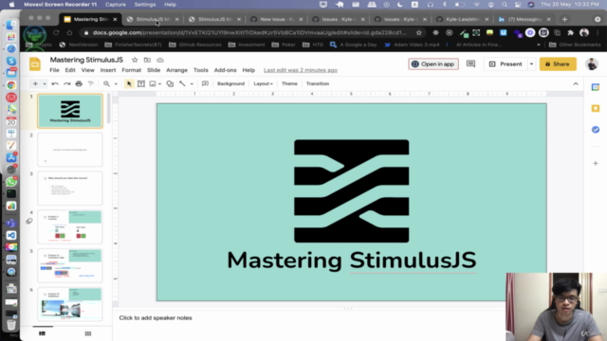Open Google Keep side panel icon
Screen dimensions: 607x341
click(596, 108)
